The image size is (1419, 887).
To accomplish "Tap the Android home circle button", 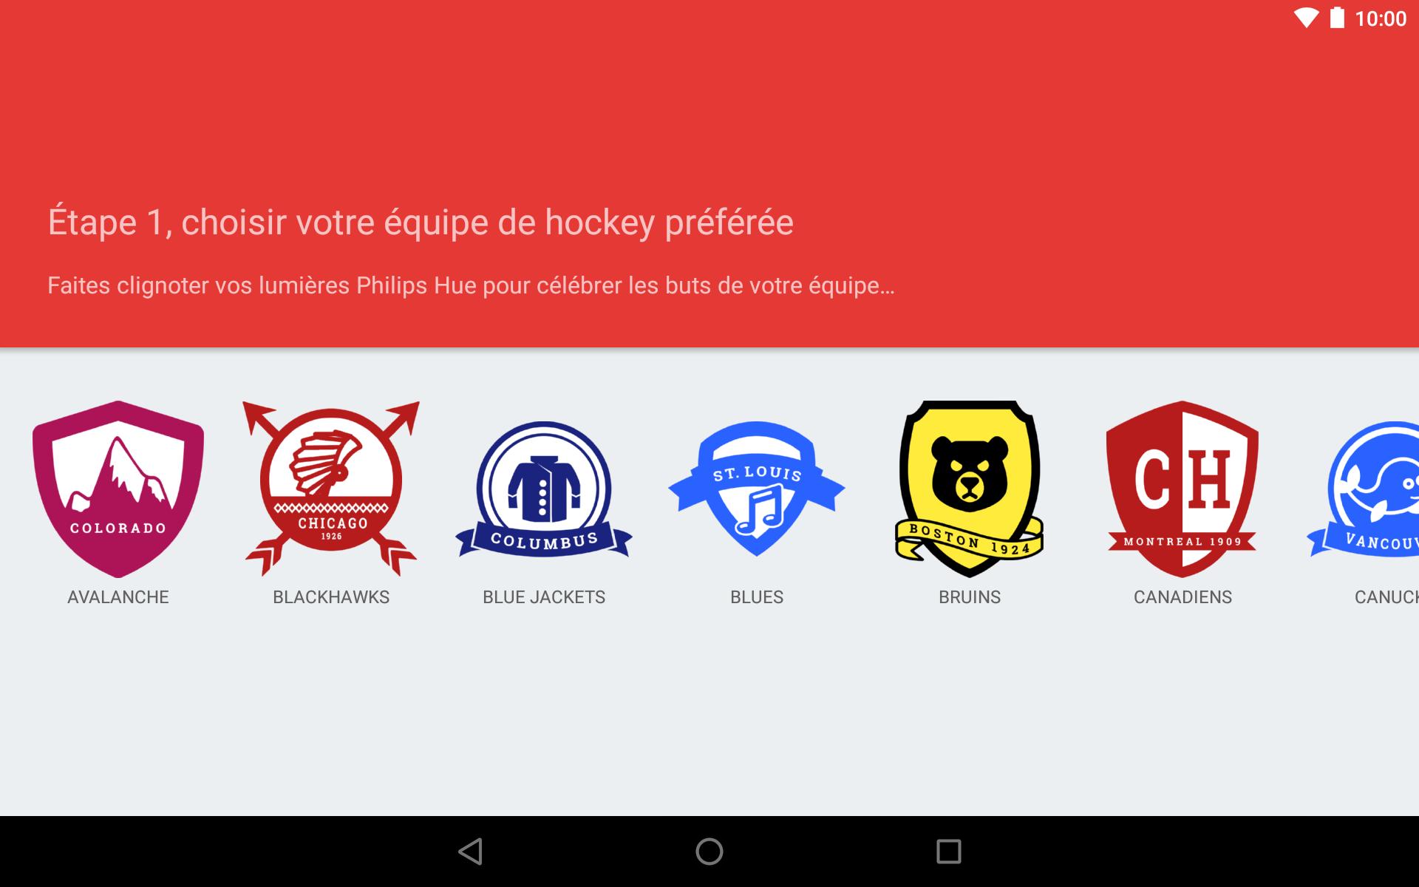I will [x=709, y=852].
